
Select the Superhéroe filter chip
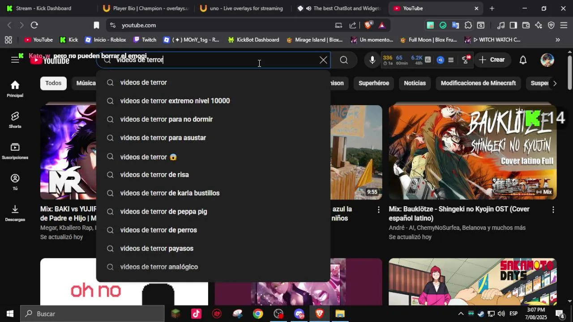tap(374, 83)
